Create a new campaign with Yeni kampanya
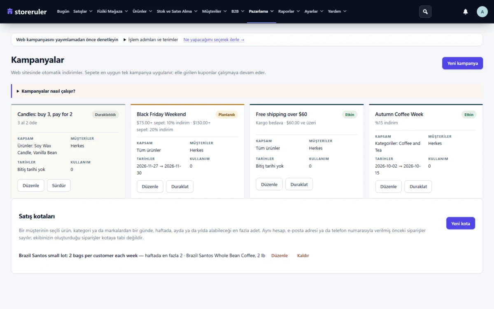This screenshot has height=309, width=494. tap(462, 63)
